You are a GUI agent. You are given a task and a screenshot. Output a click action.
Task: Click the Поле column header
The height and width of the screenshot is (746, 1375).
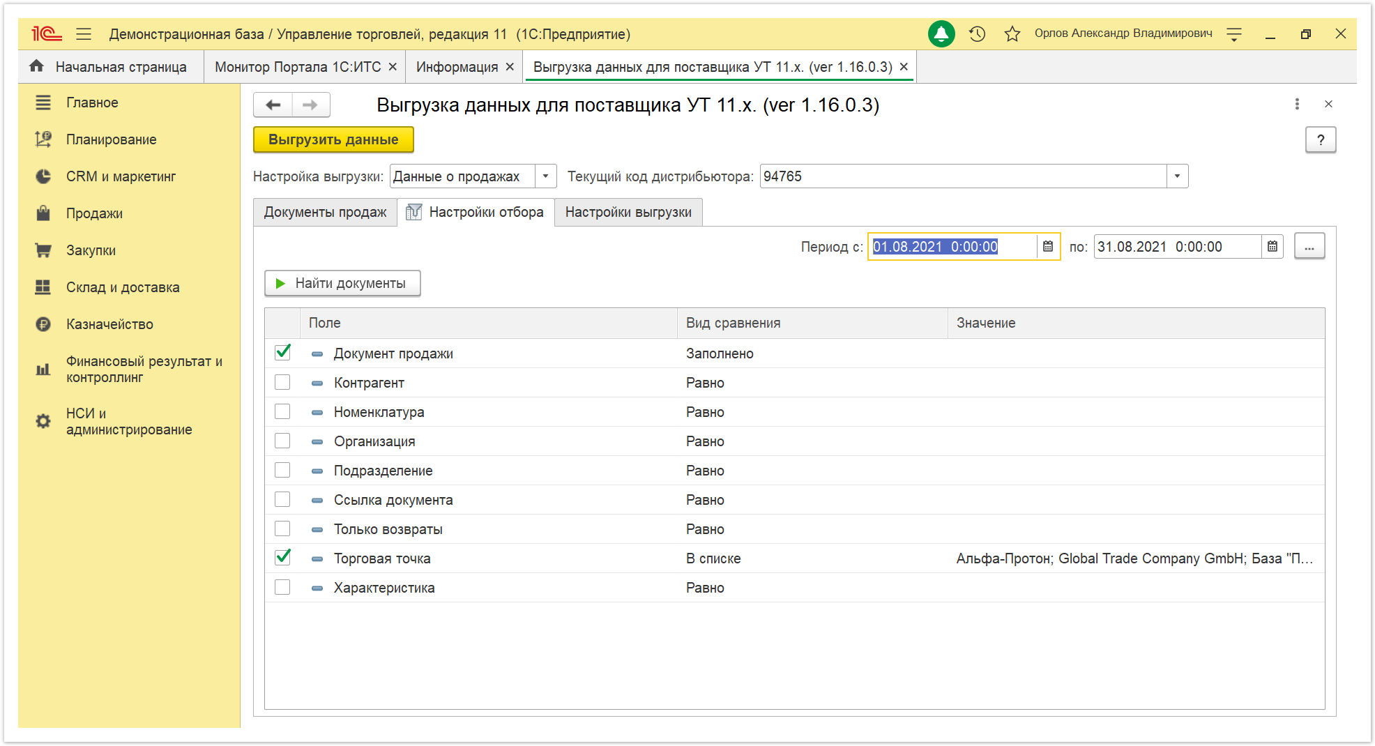[488, 323]
